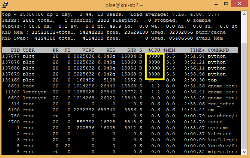
Task: Click PID 137878 in process list
Action: (x=11, y=62)
